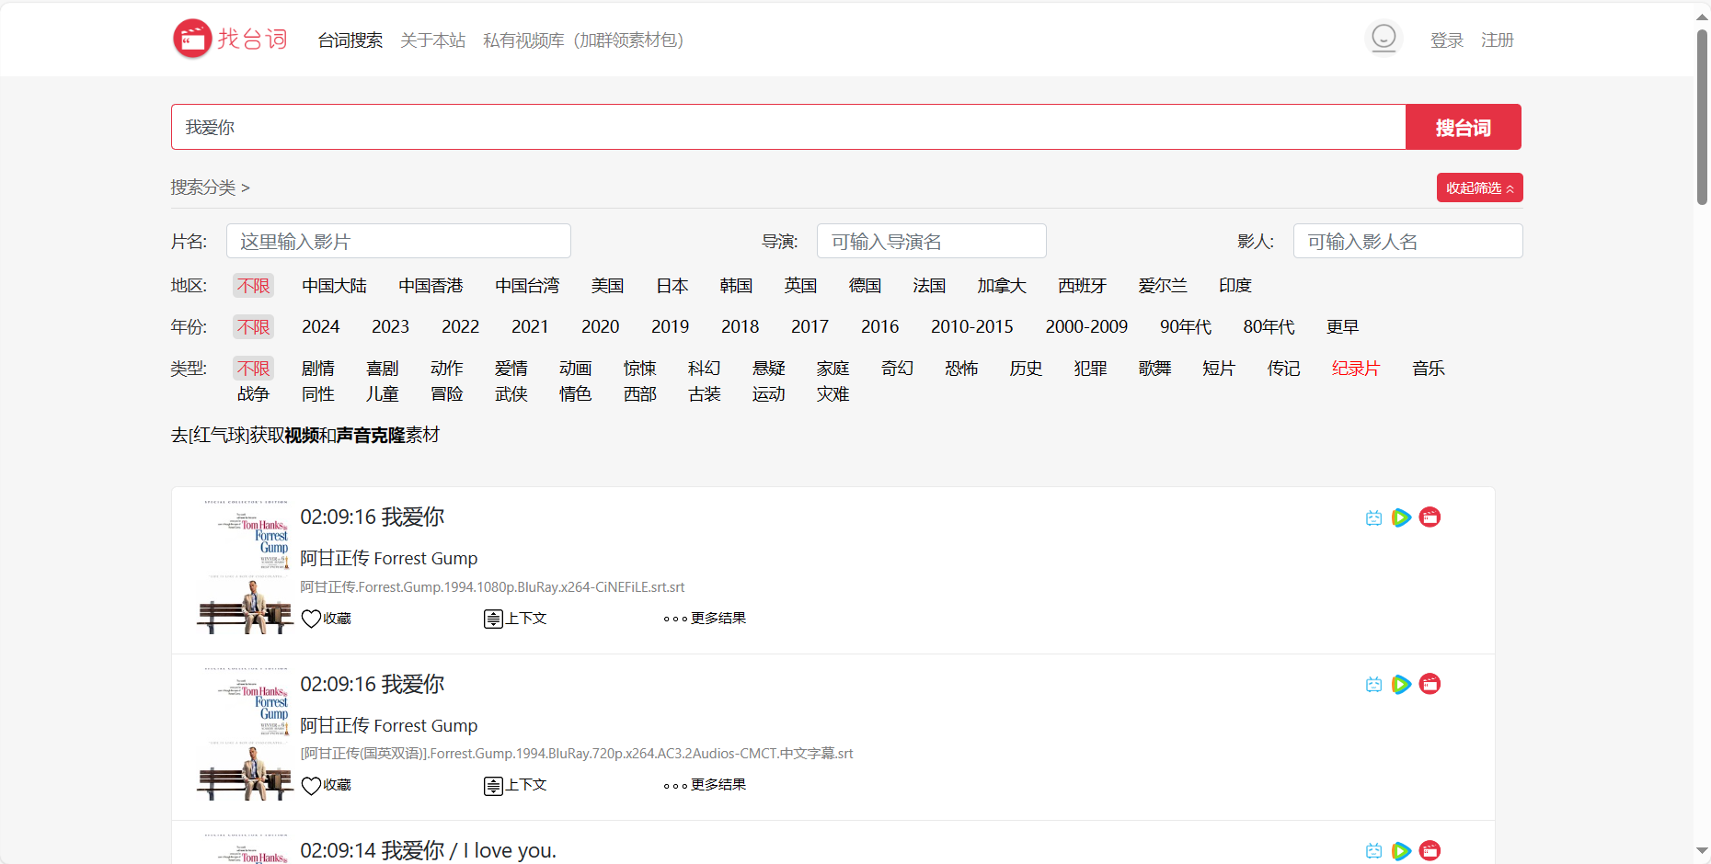Viewport: 1711px width, 864px height.
Task: Open 私有视频库 (加群领素材包) nav tab
Action: (583, 40)
